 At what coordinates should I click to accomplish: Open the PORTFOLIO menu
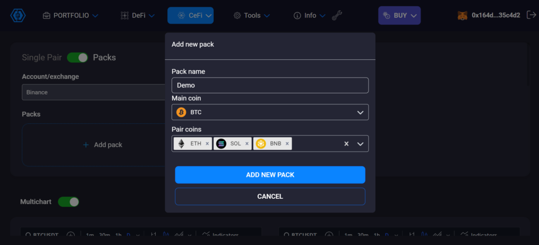click(x=71, y=15)
